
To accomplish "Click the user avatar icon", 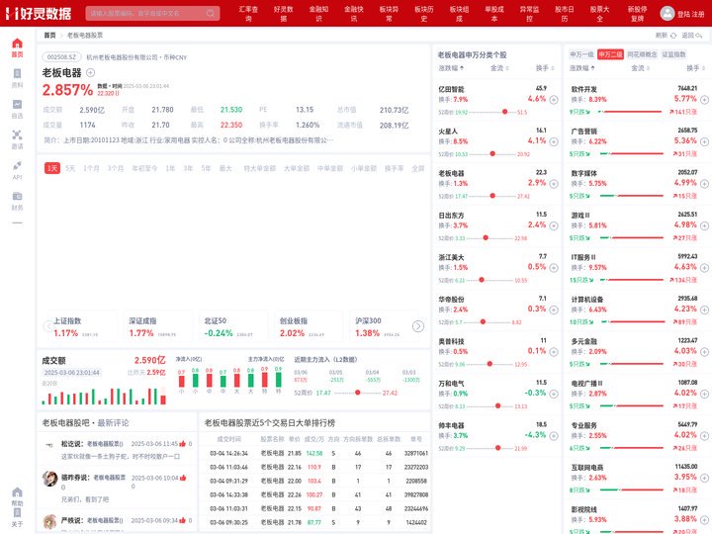I will pyautogui.click(x=667, y=13).
